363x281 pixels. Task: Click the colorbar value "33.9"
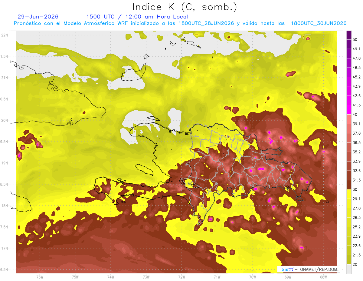pos(356,161)
